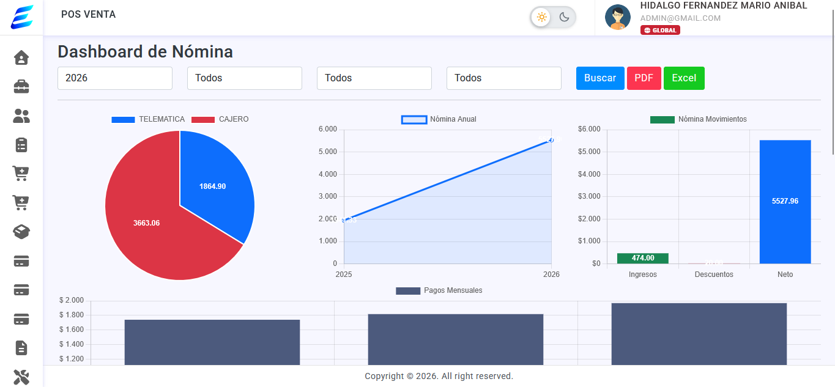
Task: Open the year selector showing 2026
Action: click(x=115, y=78)
